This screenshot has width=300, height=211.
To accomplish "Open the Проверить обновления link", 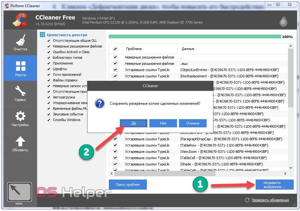I will point(270,200).
